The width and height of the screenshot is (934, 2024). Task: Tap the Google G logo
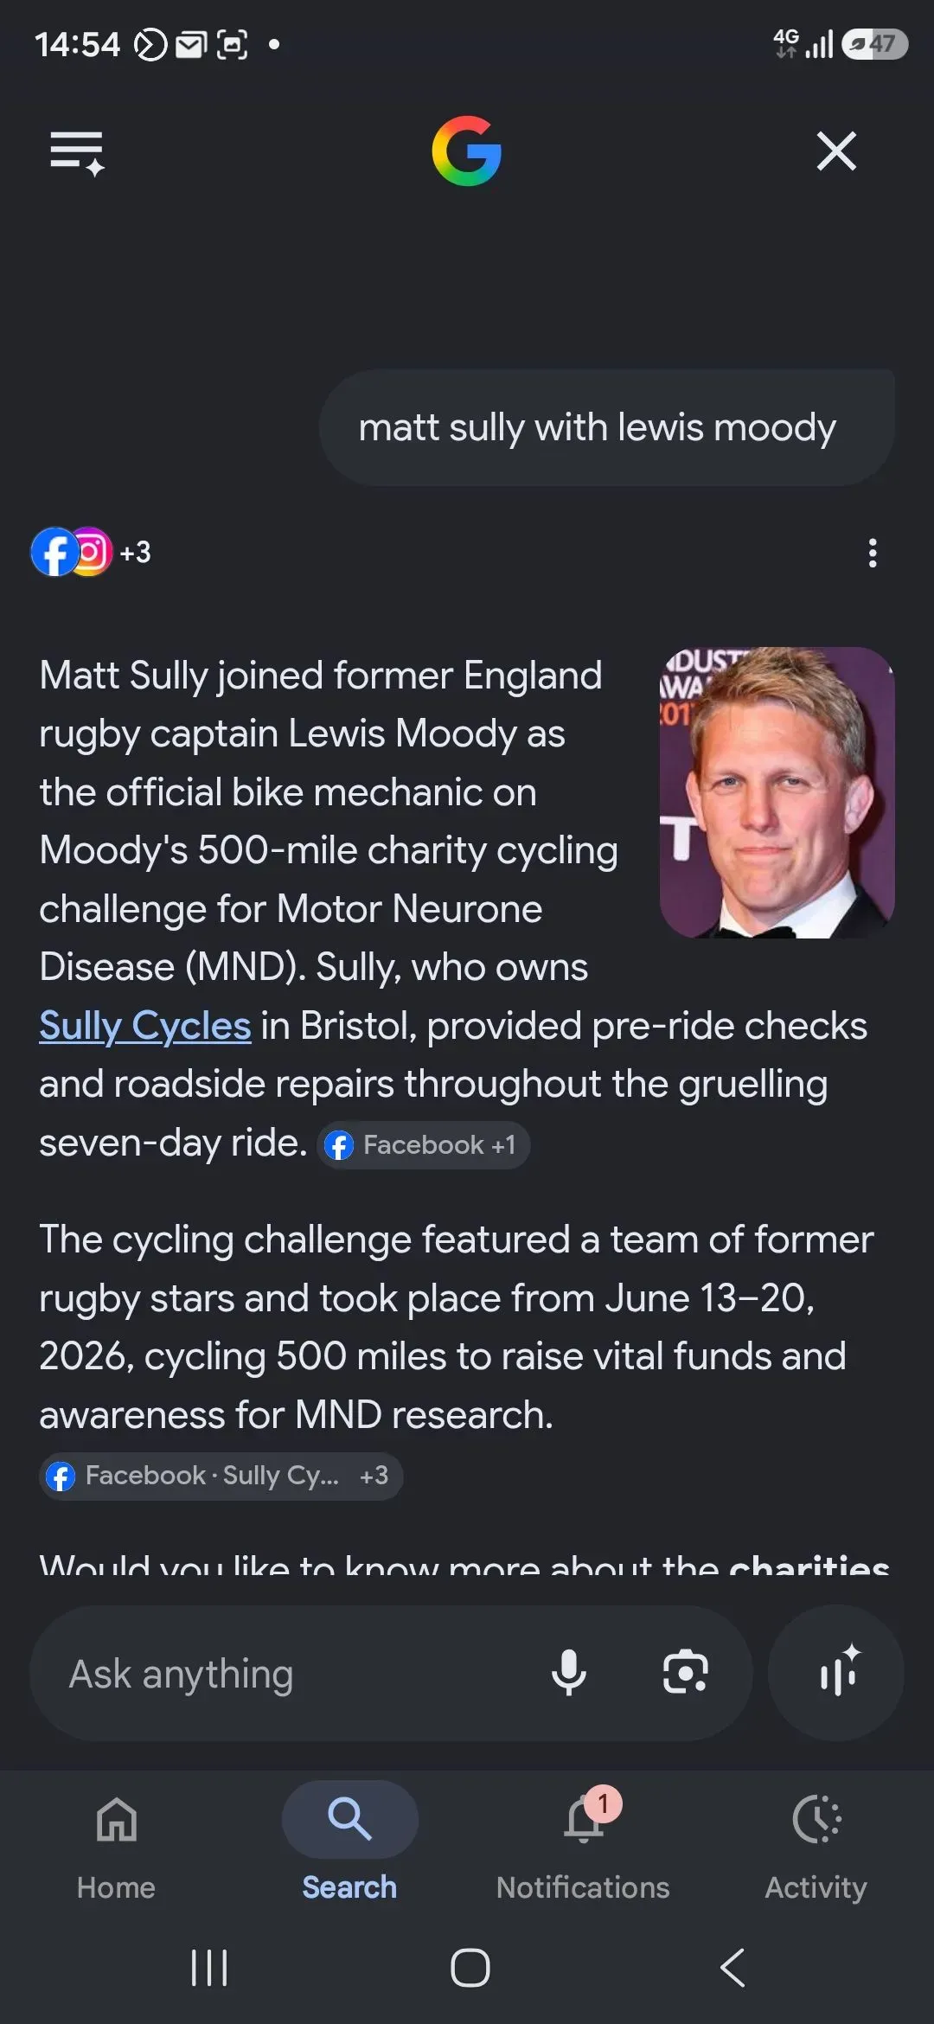pos(467,151)
